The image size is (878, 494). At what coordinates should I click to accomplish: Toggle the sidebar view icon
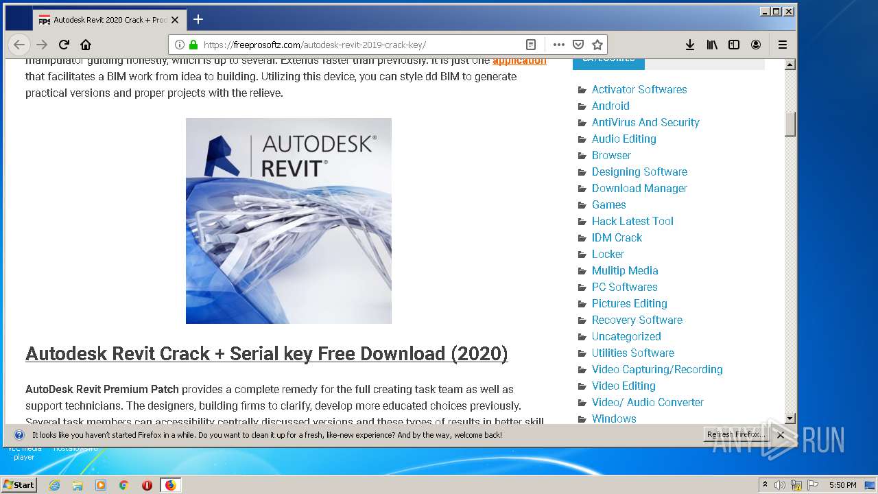(734, 45)
